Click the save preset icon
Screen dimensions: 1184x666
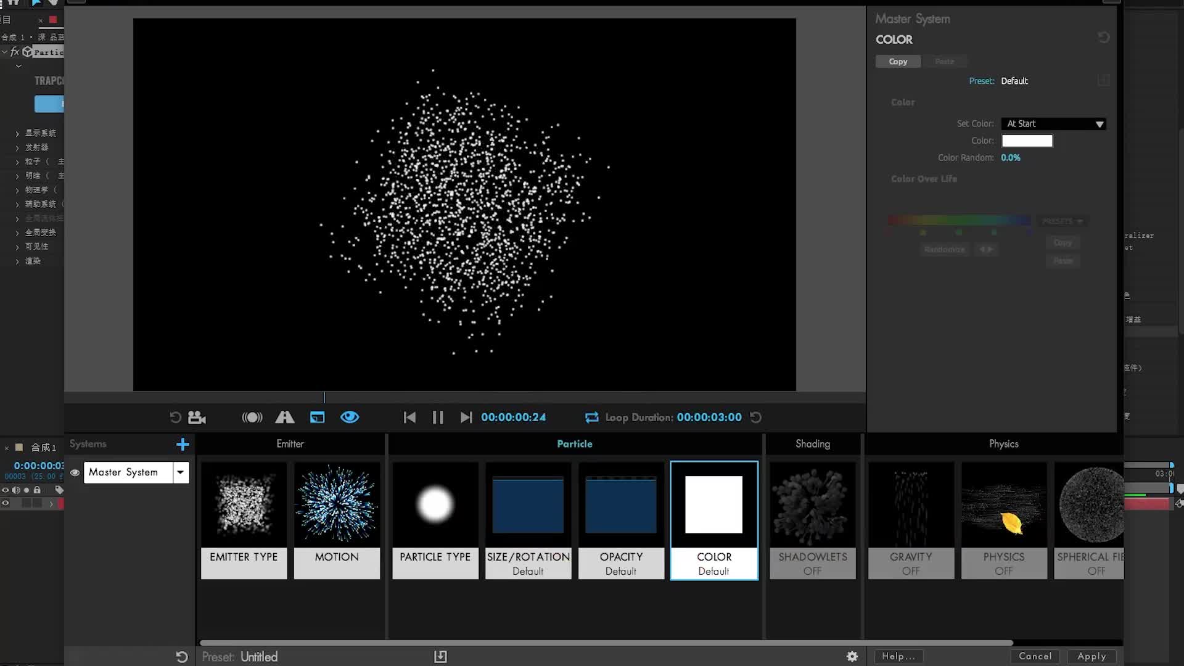pos(440,656)
